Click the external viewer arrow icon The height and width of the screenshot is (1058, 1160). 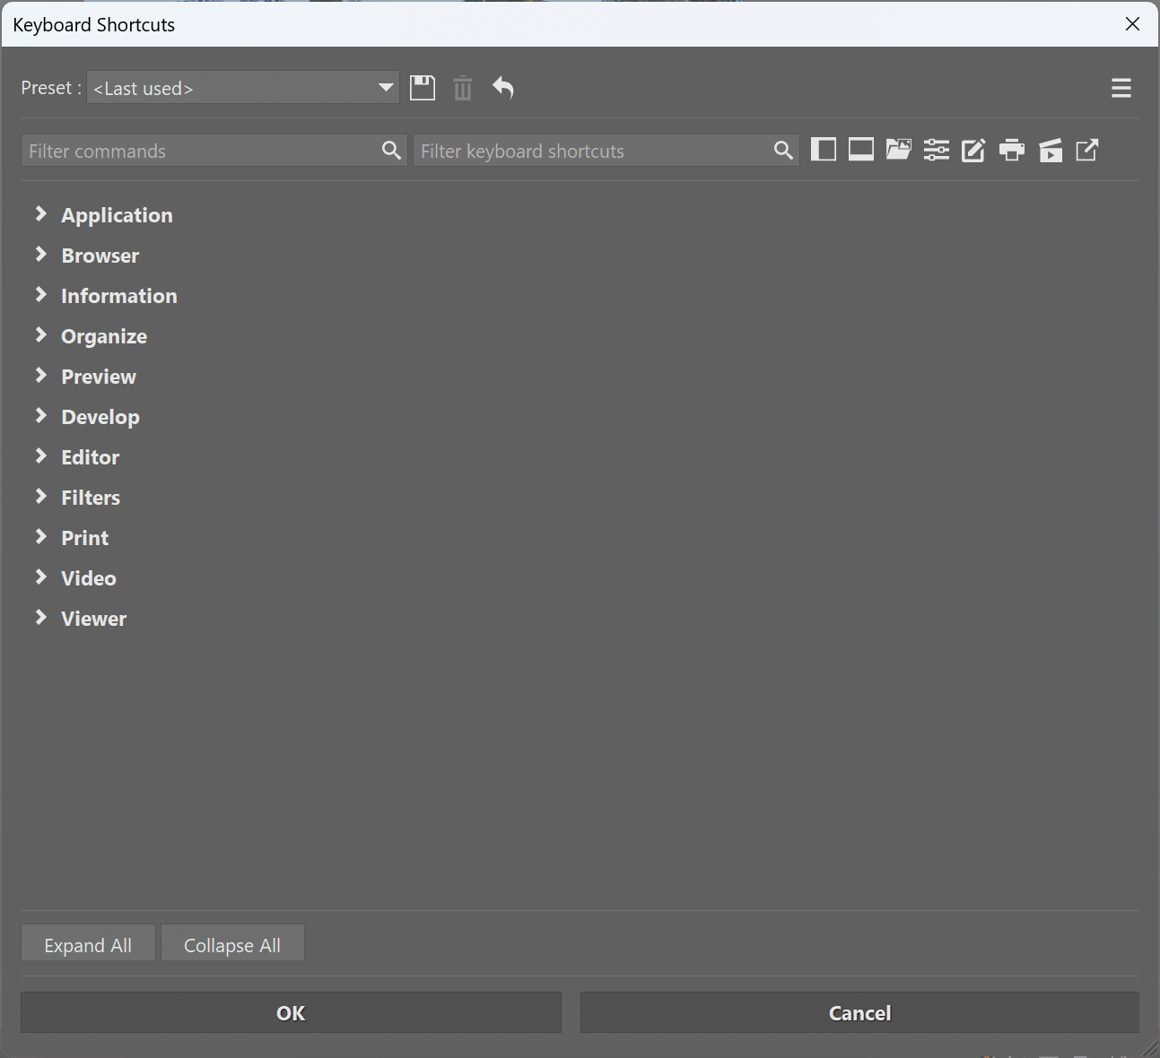pyautogui.click(x=1087, y=150)
